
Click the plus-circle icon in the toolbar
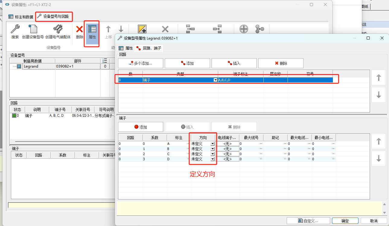(244, 29)
